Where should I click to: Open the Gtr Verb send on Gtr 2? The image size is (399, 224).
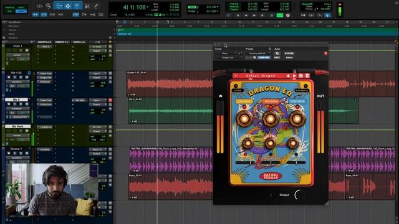pos(79,100)
